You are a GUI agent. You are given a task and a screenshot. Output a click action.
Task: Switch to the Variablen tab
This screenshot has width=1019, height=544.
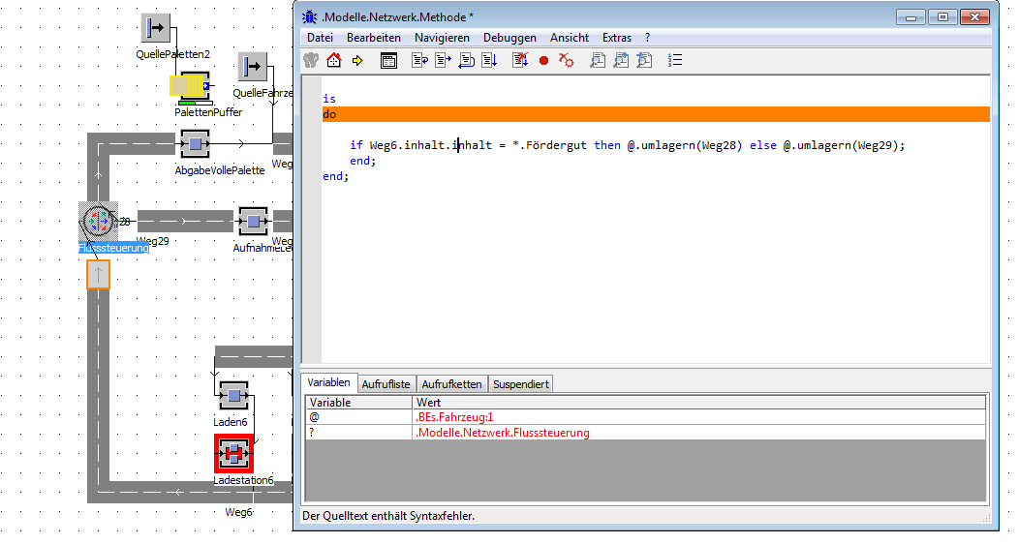[x=328, y=383]
